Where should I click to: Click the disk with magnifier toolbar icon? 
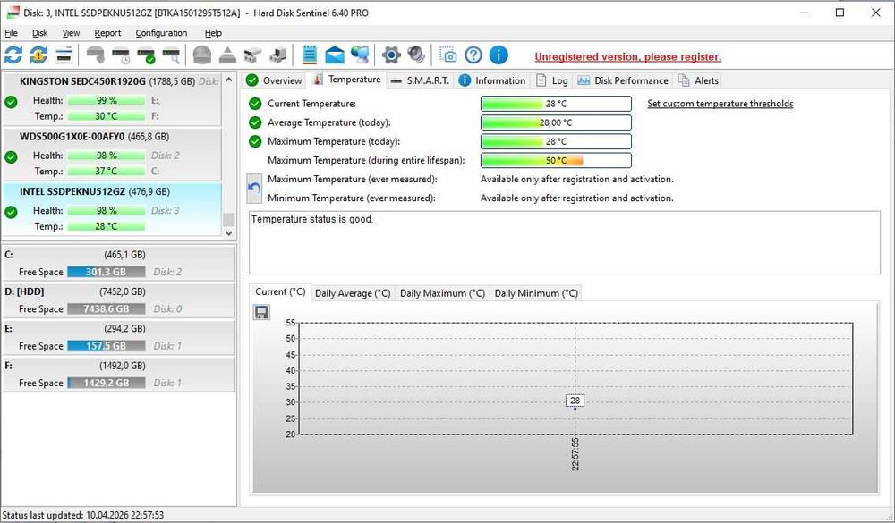171,55
